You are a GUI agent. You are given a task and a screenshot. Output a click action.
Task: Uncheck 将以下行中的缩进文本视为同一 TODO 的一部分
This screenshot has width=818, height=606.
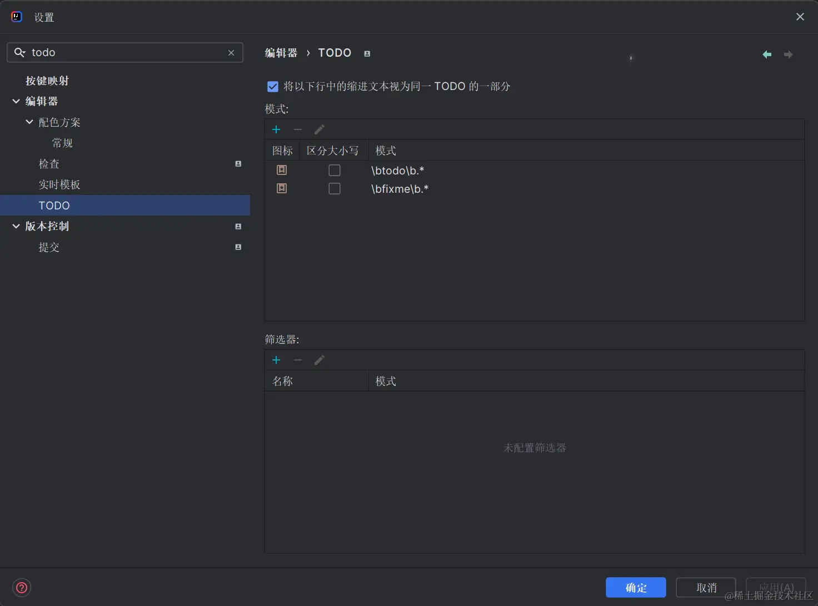(272, 86)
